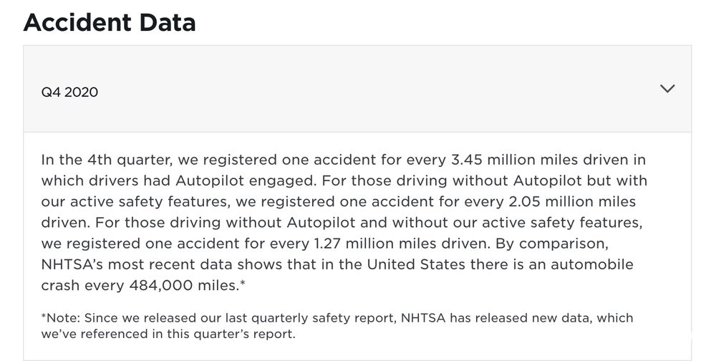Screen dimensions: 716x361
Task: Click the Accident Data heading
Action: 110,22
